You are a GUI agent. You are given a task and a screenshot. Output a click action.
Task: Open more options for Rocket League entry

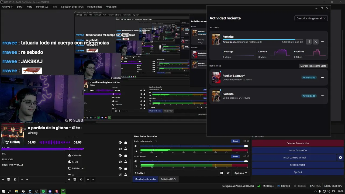322,78
